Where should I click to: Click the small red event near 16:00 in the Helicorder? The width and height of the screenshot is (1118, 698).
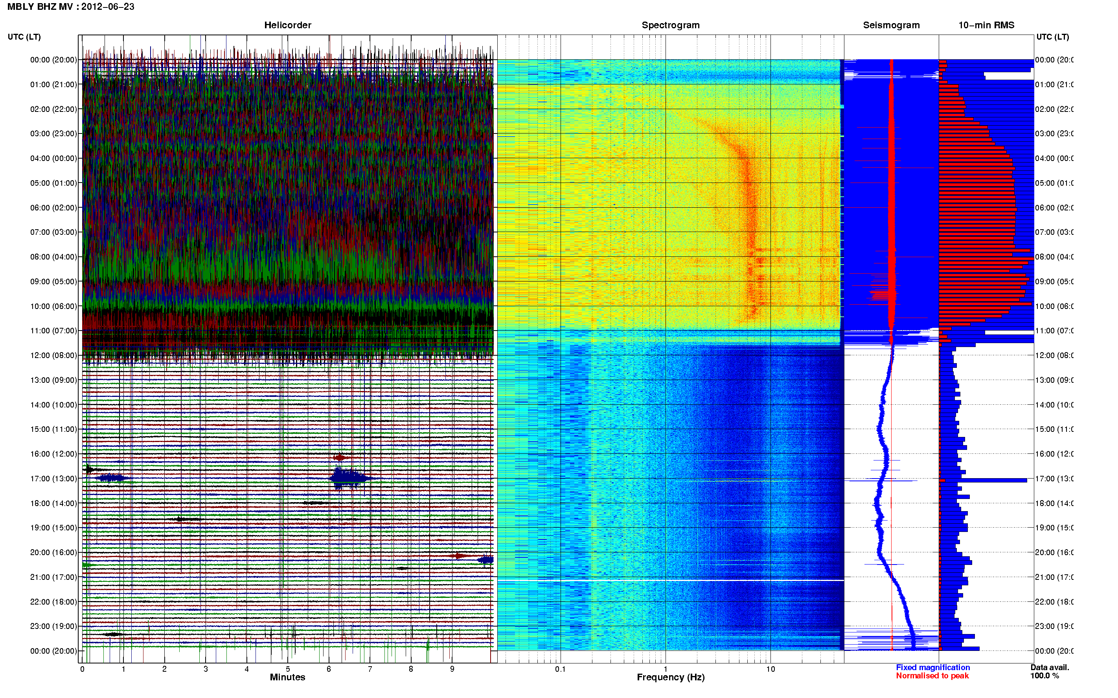pos(340,457)
